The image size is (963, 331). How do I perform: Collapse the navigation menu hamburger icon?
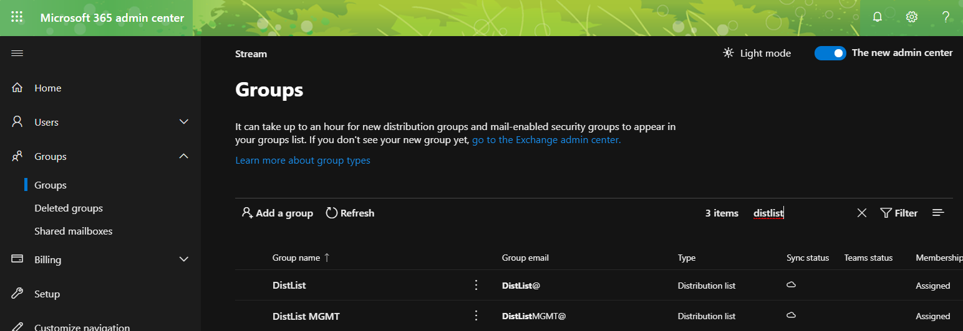17,54
